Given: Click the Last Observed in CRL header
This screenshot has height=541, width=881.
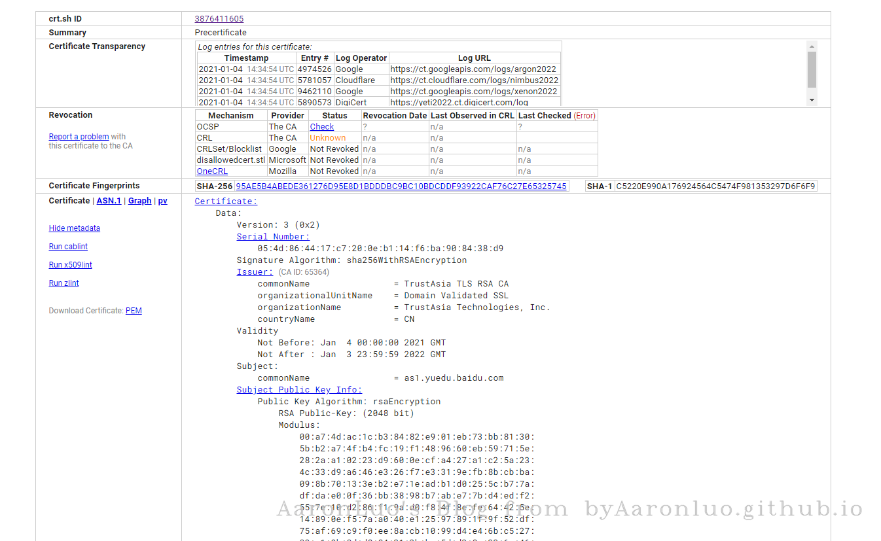Looking at the screenshot, I should click(473, 116).
